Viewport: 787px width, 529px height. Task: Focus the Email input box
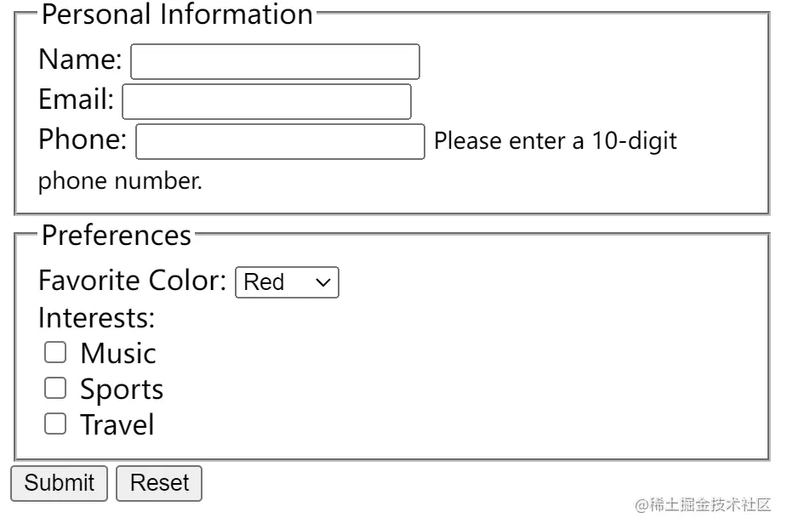[x=266, y=101]
